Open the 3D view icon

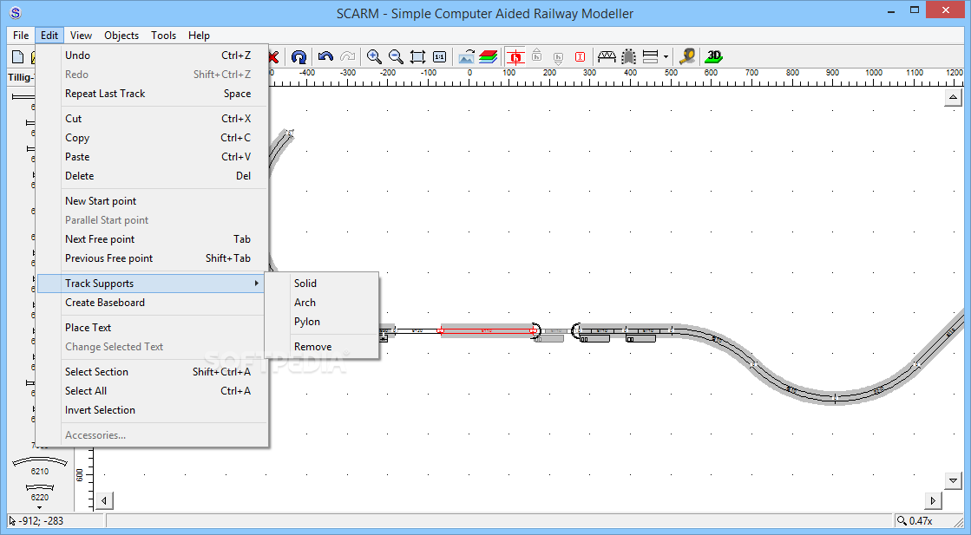click(714, 56)
